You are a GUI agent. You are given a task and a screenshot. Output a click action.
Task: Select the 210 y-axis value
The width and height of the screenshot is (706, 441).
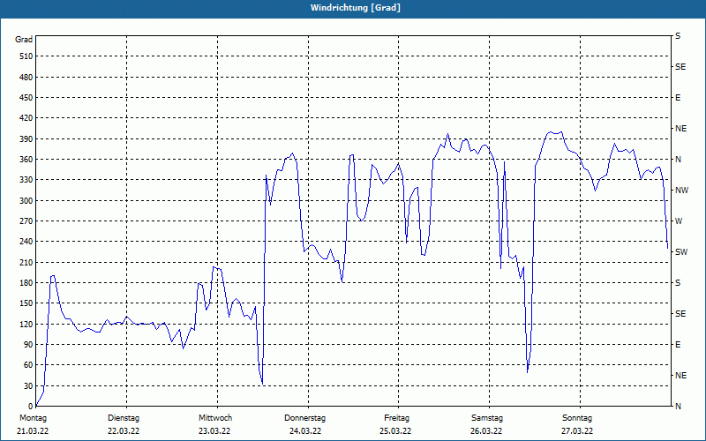pos(26,262)
